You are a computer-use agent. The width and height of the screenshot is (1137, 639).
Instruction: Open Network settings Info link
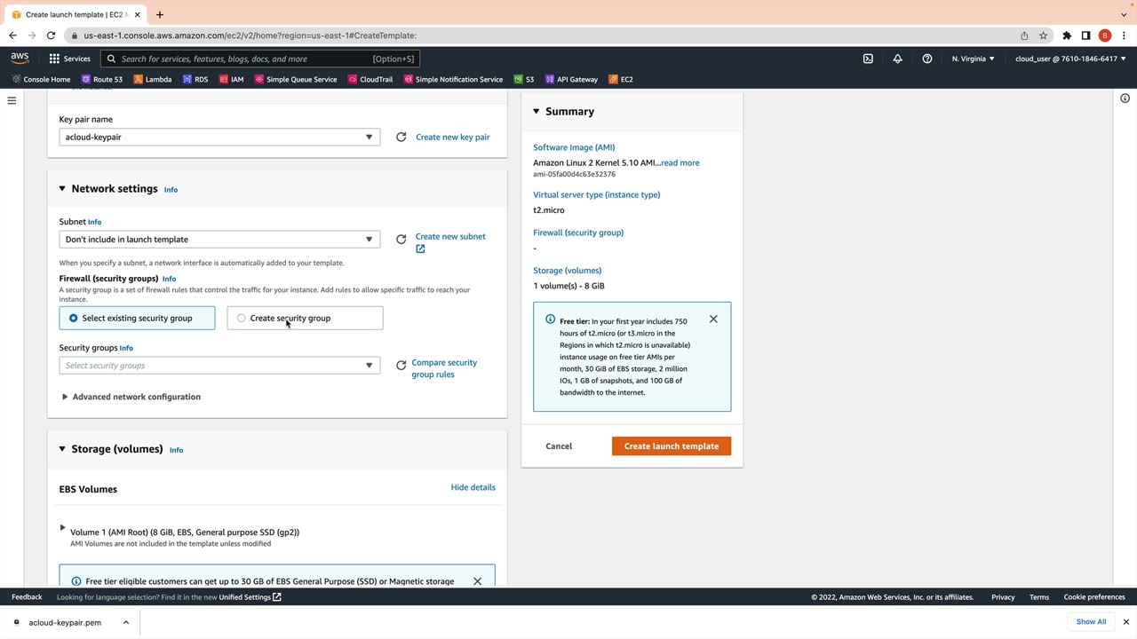(171, 190)
